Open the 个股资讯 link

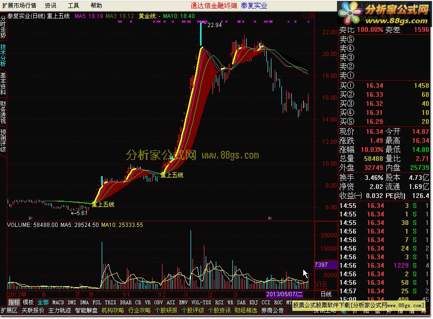point(219,310)
